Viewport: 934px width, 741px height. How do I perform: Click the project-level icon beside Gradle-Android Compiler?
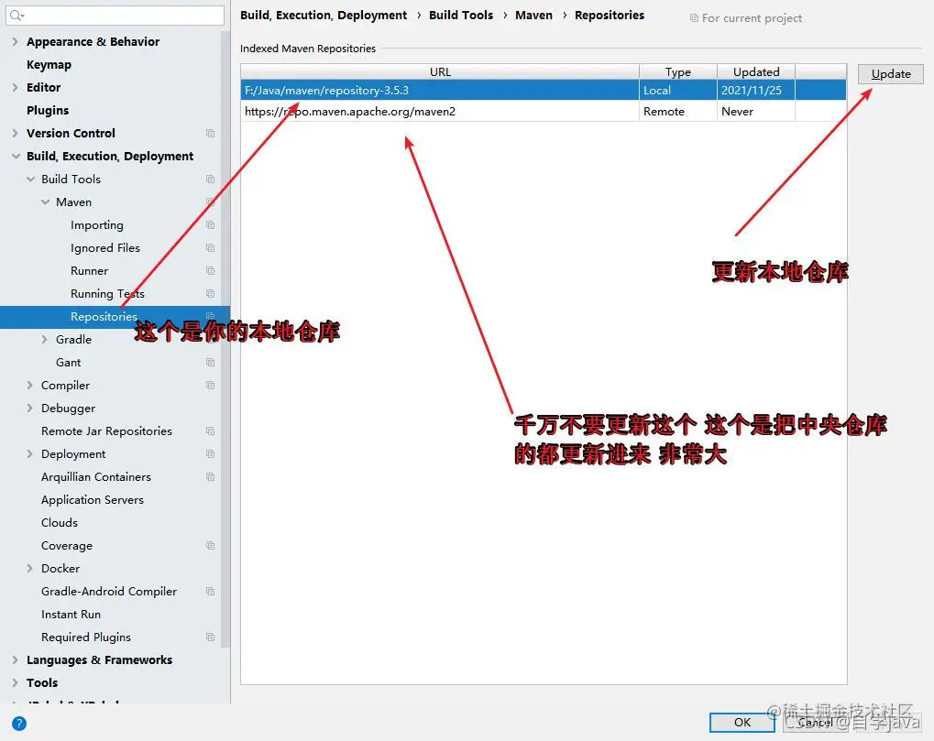click(x=210, y=592)
